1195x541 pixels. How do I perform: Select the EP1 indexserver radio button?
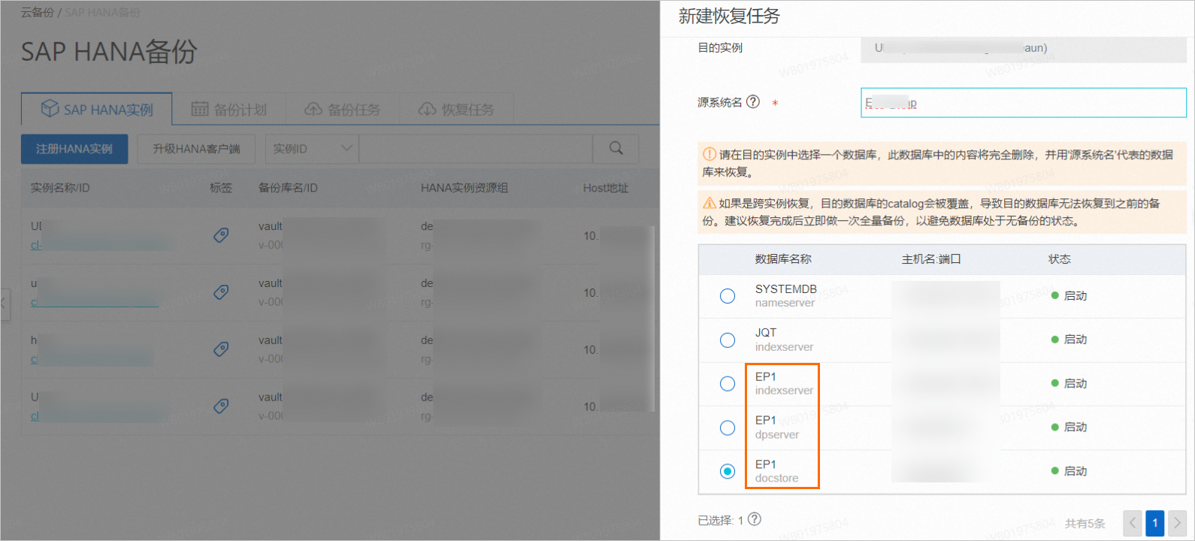[728, 384]
